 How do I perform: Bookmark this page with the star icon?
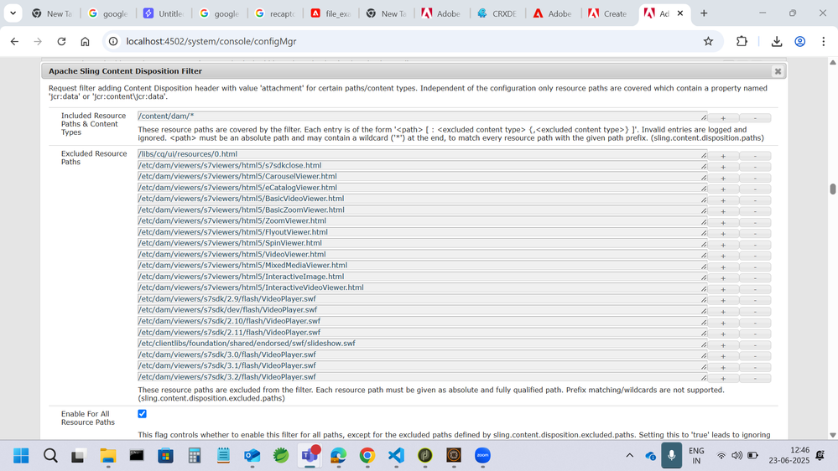click(708, 41)
